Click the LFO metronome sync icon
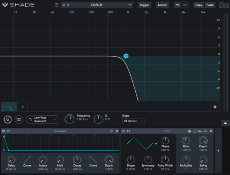Screen dimensions: 230x175 195,131
